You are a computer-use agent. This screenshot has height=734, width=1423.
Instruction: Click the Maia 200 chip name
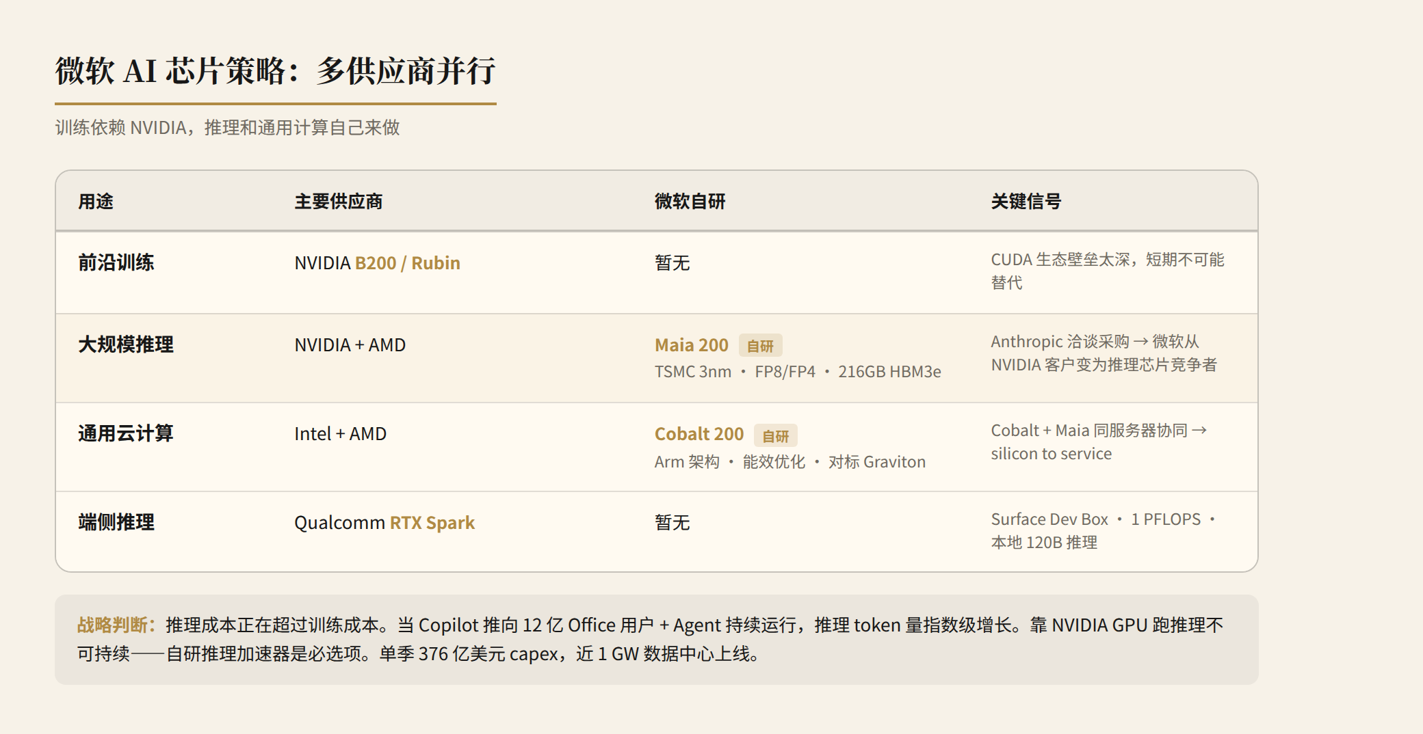pos(692,345)
